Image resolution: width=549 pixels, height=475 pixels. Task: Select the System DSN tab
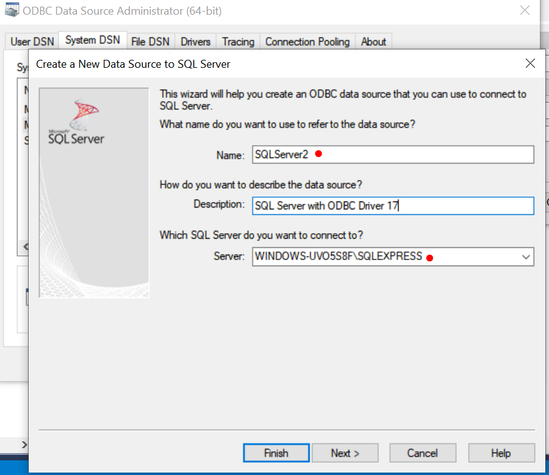click(93, 40)
